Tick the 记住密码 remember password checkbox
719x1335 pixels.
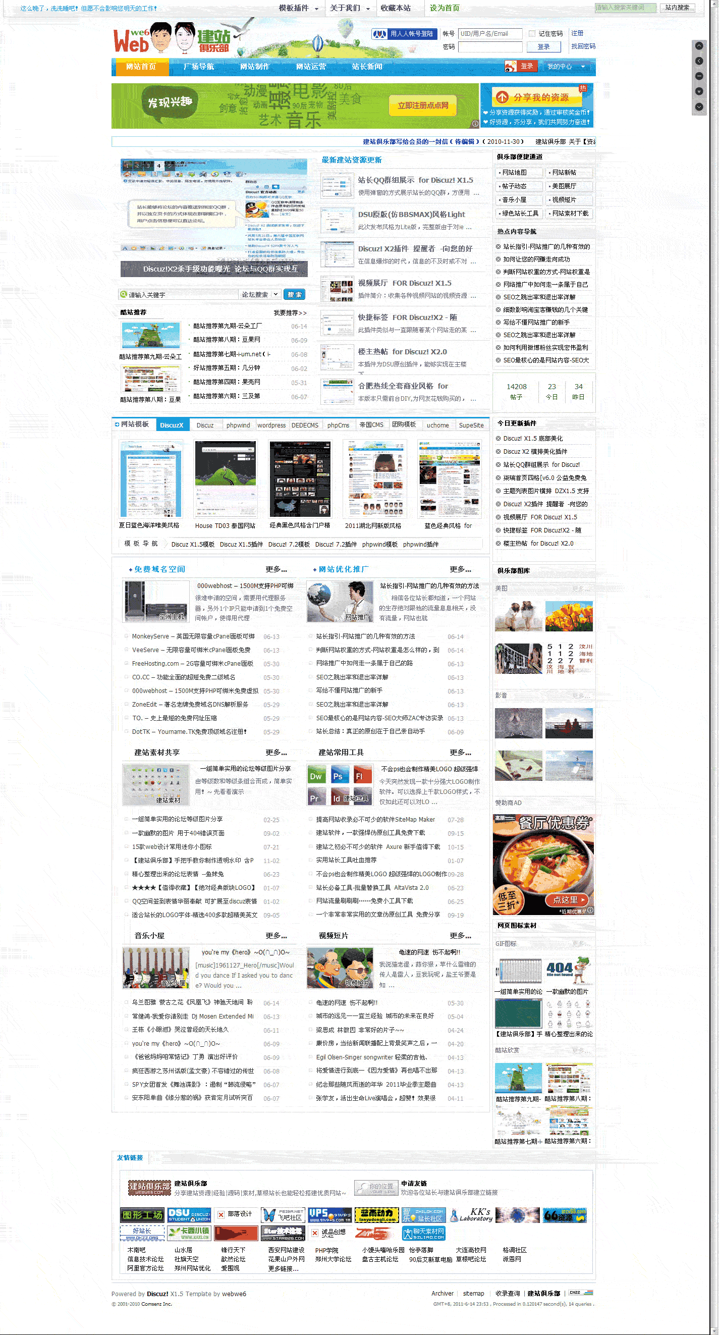point(531,34)
